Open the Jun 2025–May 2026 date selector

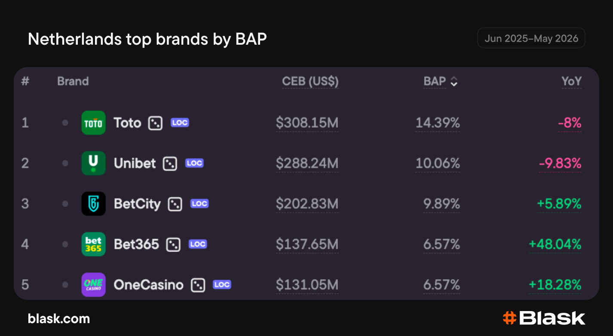click(x=531, y=38)
